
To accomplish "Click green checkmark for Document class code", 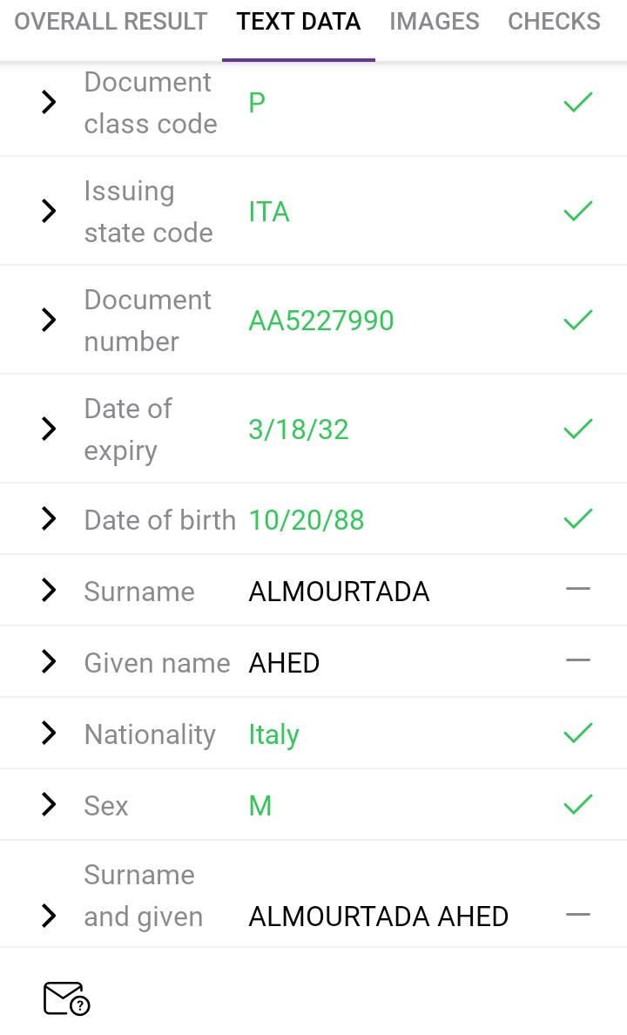I will [x=577, y=103].
